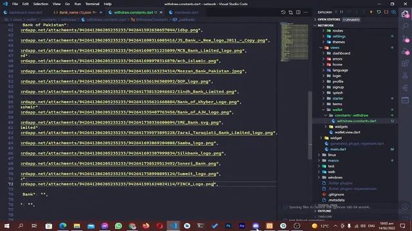Click the editor vertical scrollbar
412x231 pixels.
310,125
